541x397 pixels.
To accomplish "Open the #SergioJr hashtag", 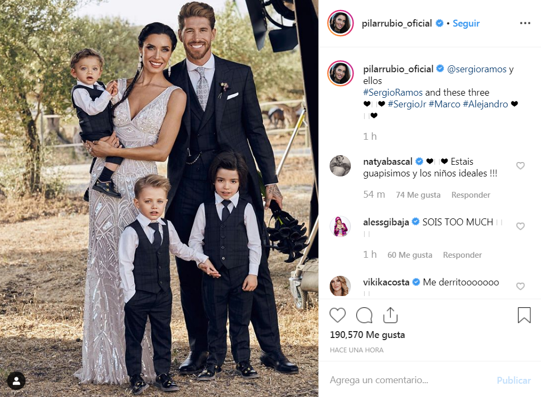I will (x=407, y=104).
